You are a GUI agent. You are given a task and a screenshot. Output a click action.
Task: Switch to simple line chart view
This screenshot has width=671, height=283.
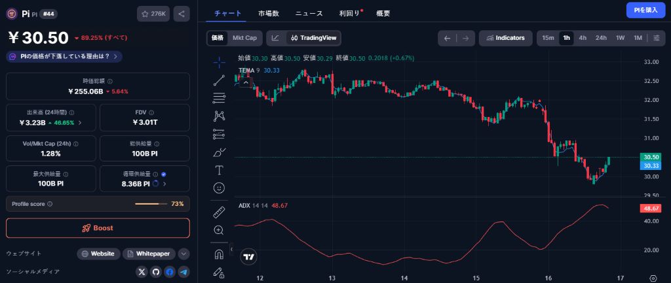[276, 38]
